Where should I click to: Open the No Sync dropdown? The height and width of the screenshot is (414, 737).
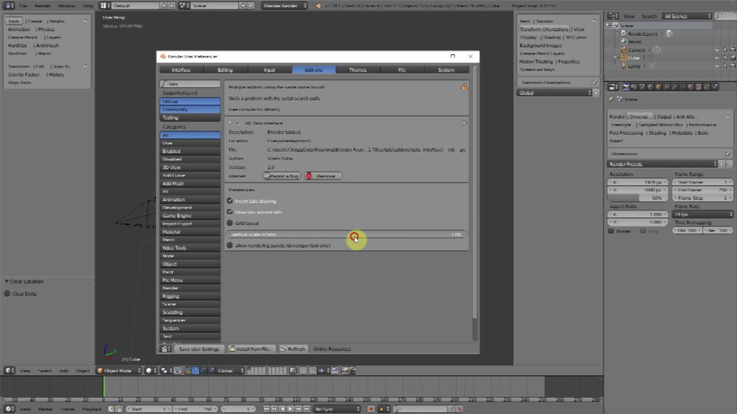pyautogui.click(x=337, y=409)
